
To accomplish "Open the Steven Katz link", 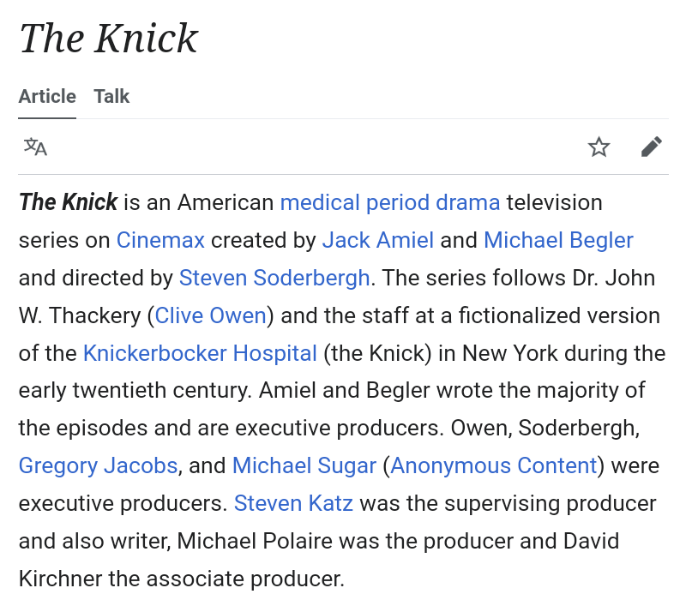I will [293, 503].
